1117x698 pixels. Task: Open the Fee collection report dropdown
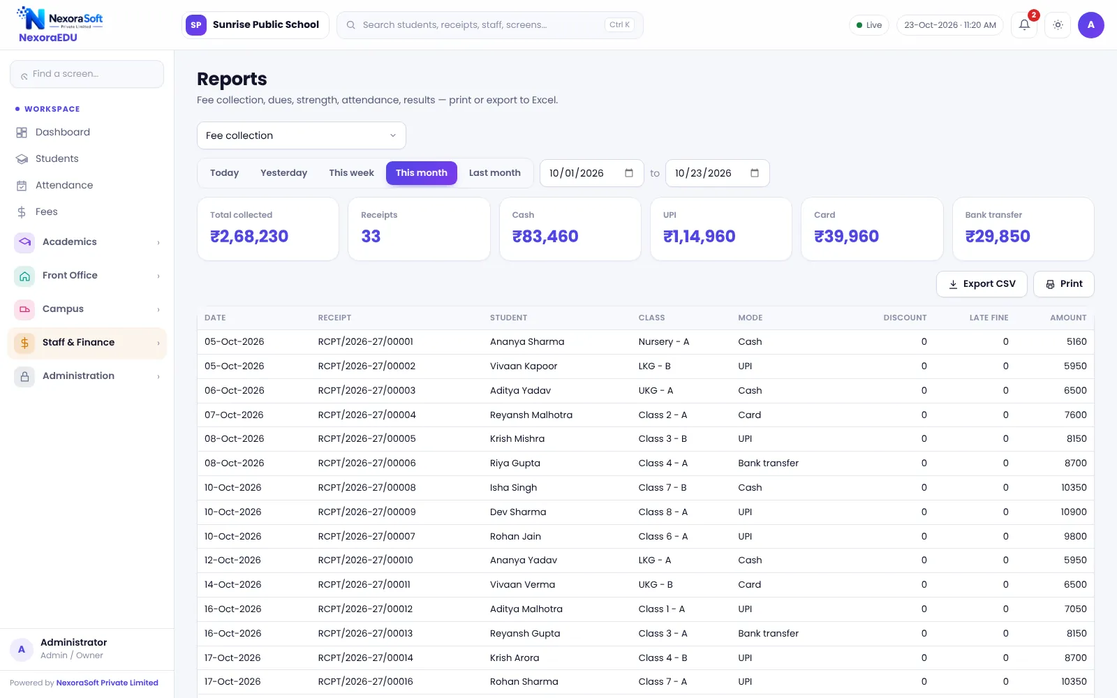pyautogui.click(x=302, y=135)
